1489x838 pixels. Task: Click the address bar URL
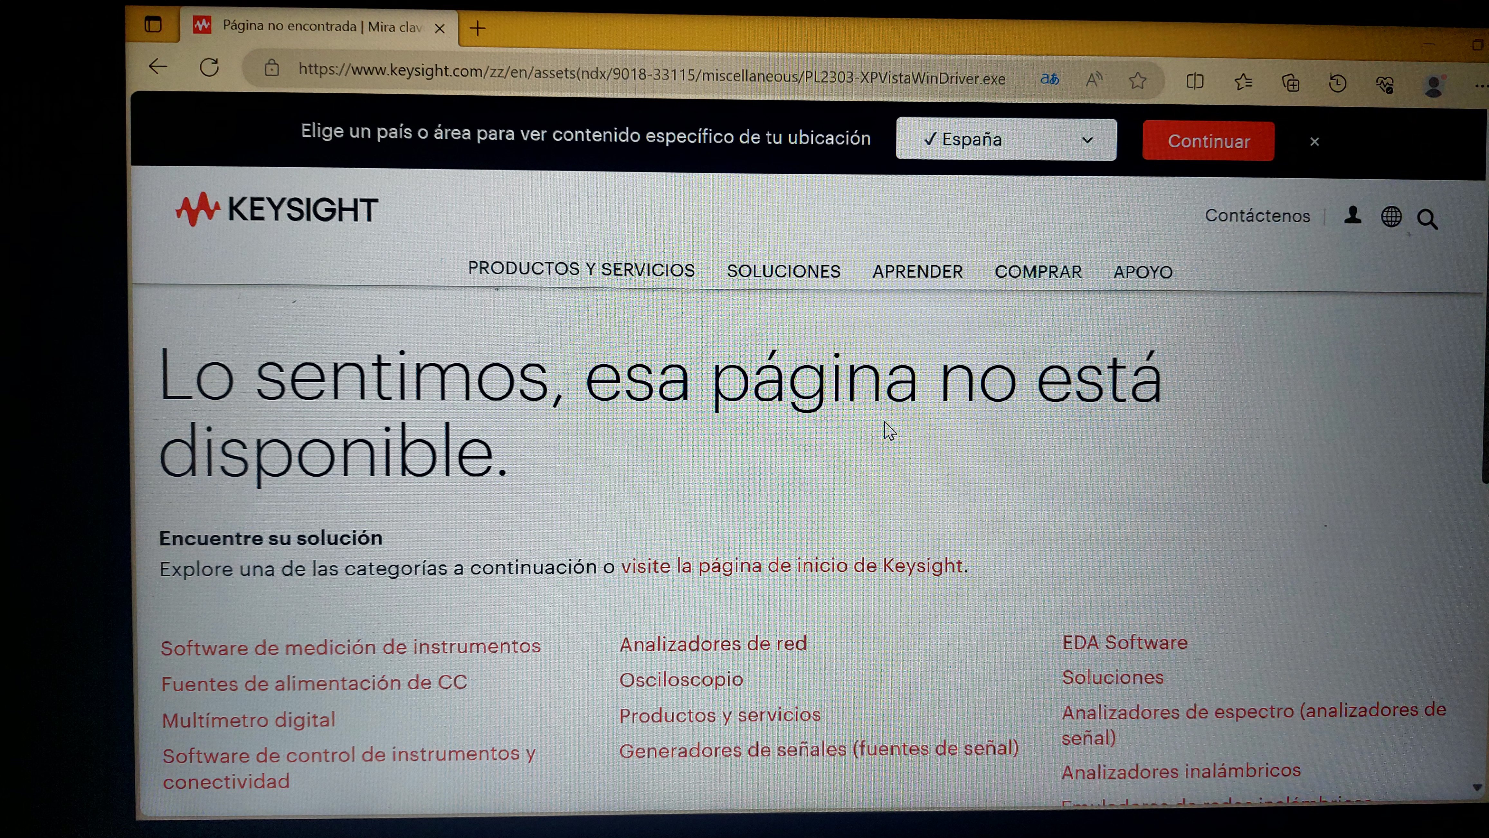click(x=651, y=74)
